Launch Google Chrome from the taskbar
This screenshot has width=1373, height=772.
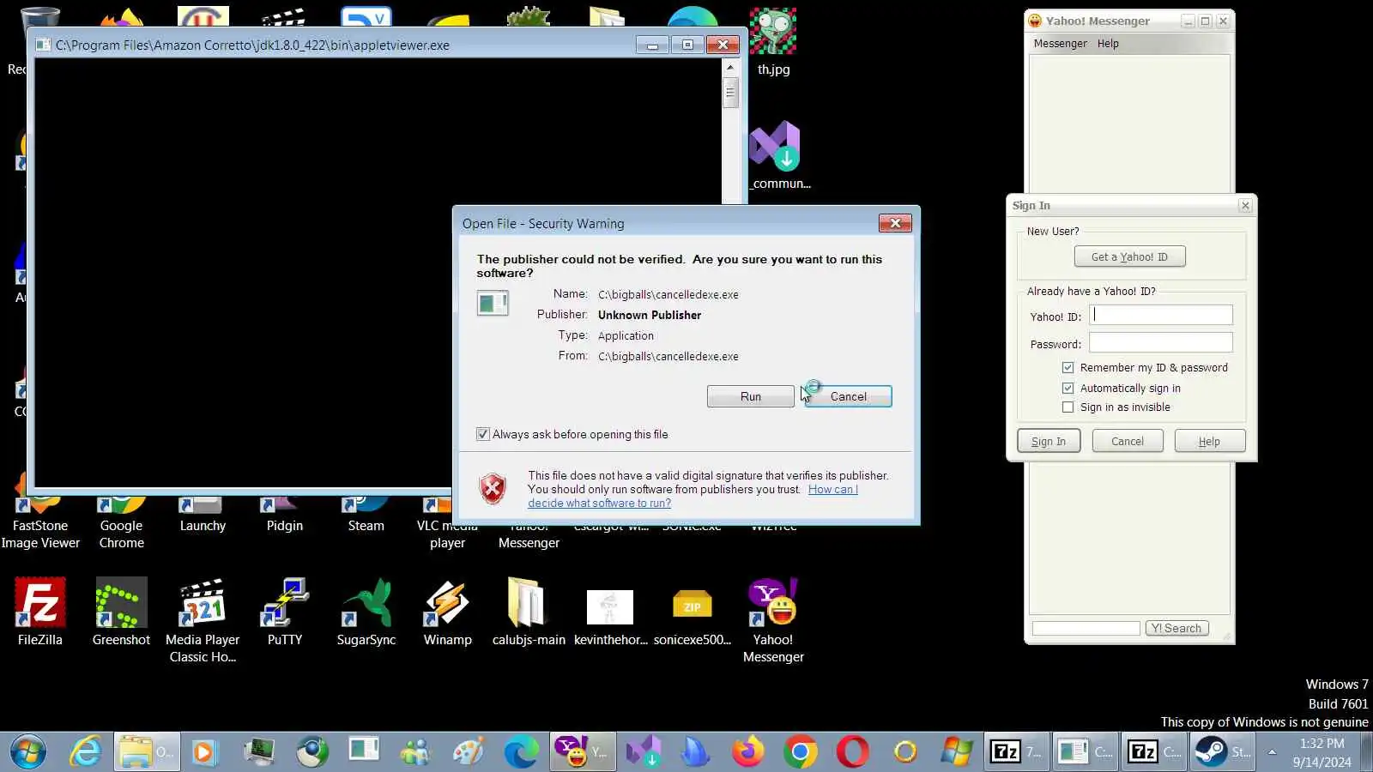(800, 752)
